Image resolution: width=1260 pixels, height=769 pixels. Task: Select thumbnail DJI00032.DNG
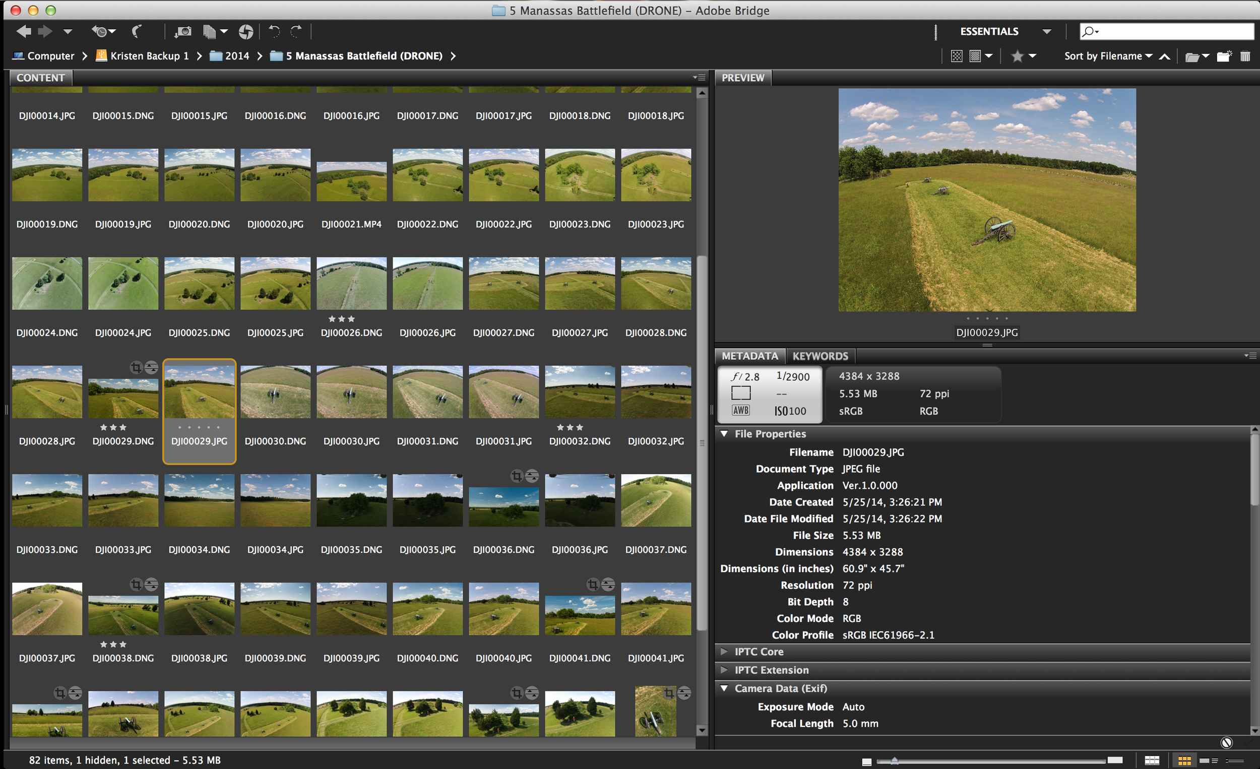coord(580,392)
